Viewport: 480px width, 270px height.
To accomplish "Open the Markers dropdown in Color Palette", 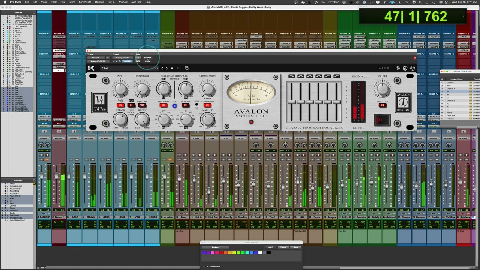I will [x=215, y=247].
